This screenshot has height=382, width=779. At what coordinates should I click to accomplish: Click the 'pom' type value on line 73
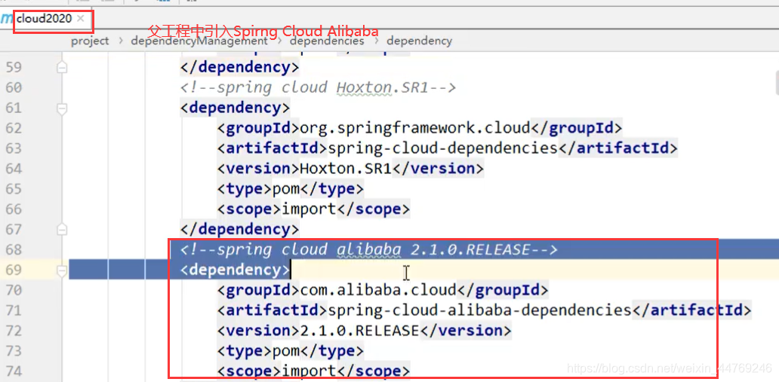click(285, 351)
